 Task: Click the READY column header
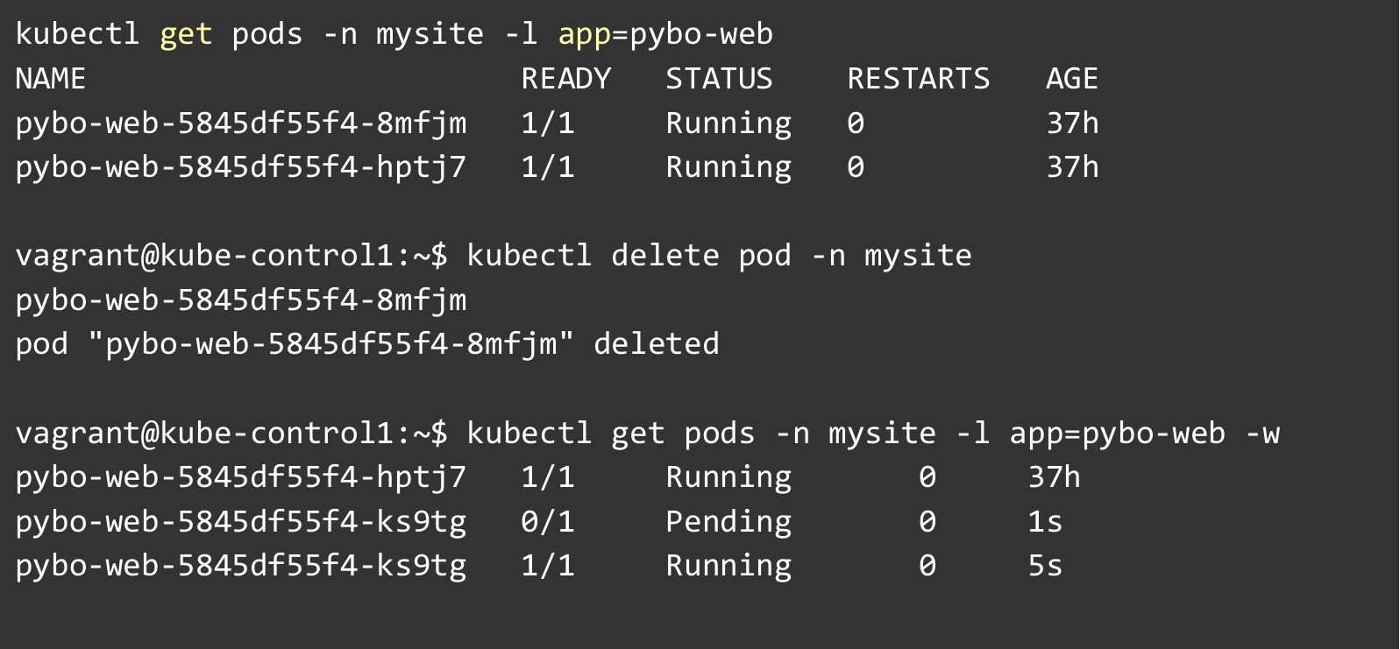[x=565, y=79]
